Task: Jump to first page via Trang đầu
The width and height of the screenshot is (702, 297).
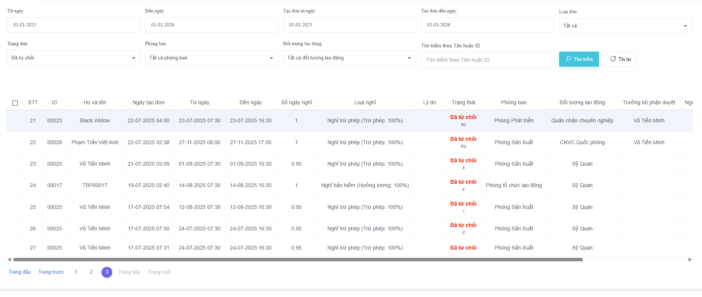Action: point(20,272)
